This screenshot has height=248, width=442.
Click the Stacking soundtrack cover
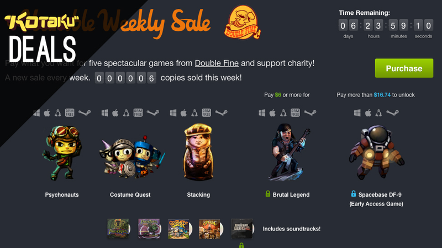(211, 229)
